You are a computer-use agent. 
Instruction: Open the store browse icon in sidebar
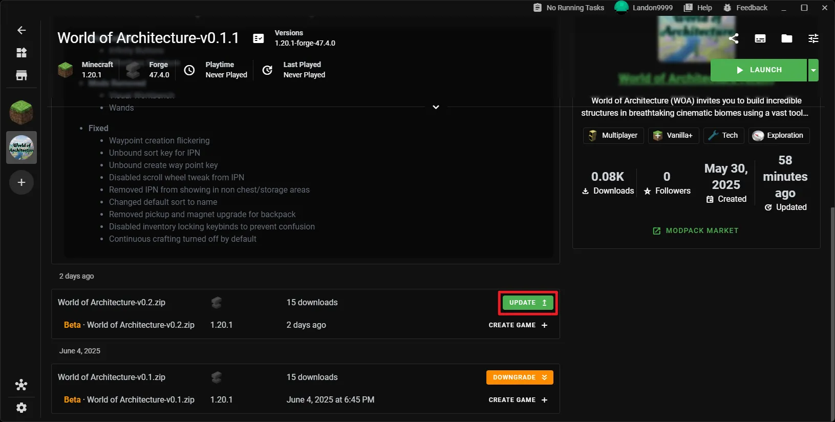click(22, 76)
